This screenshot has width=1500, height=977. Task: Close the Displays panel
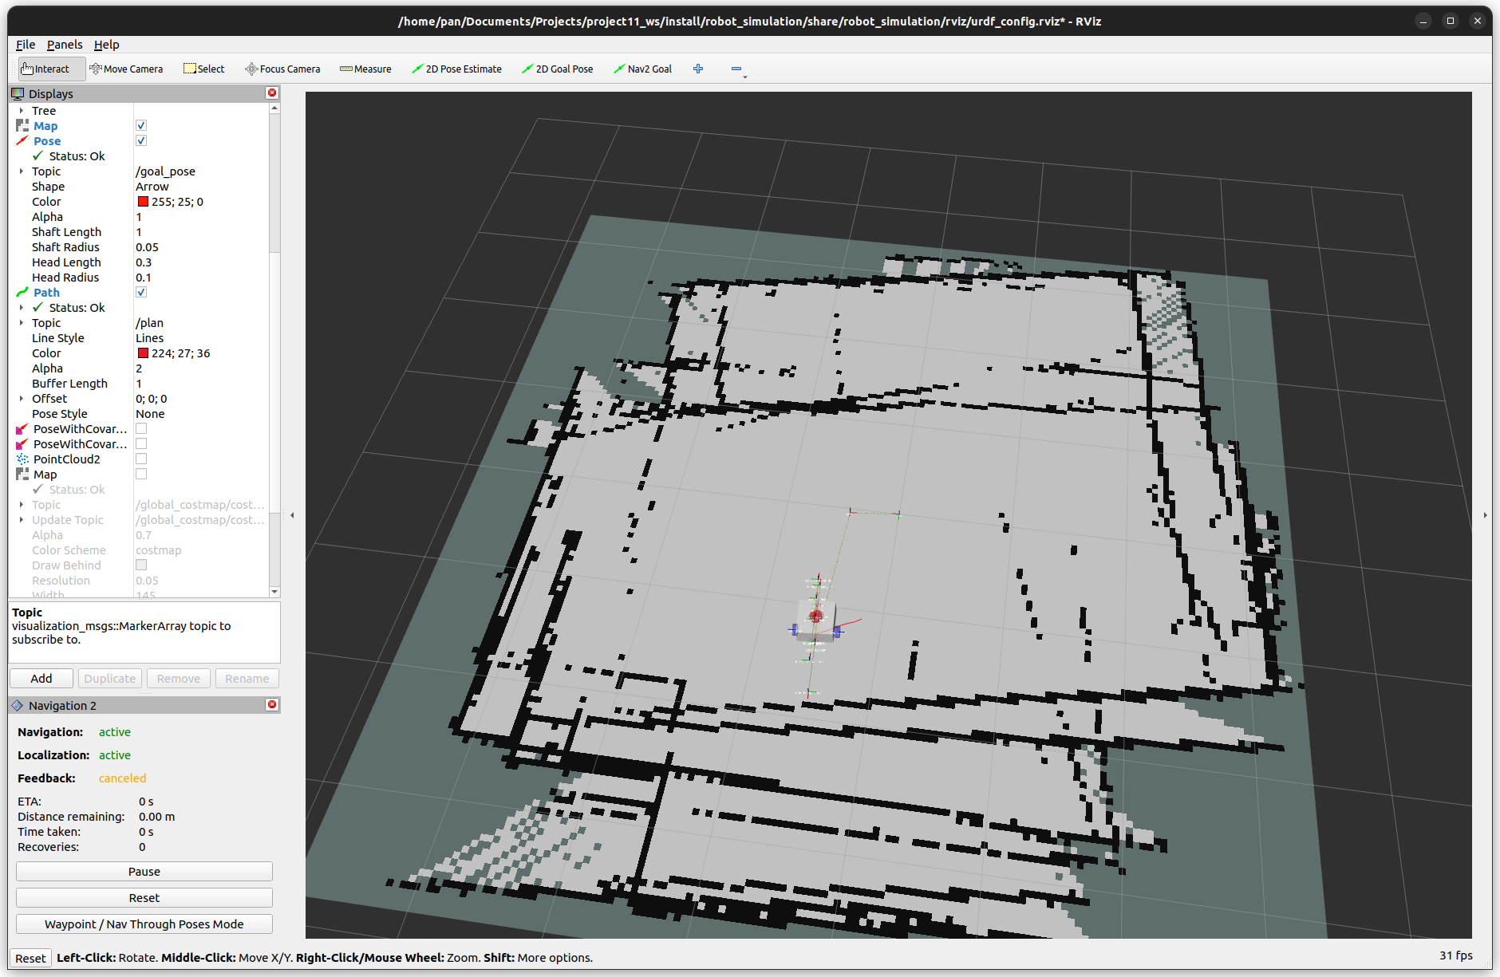tap(272, 93)
